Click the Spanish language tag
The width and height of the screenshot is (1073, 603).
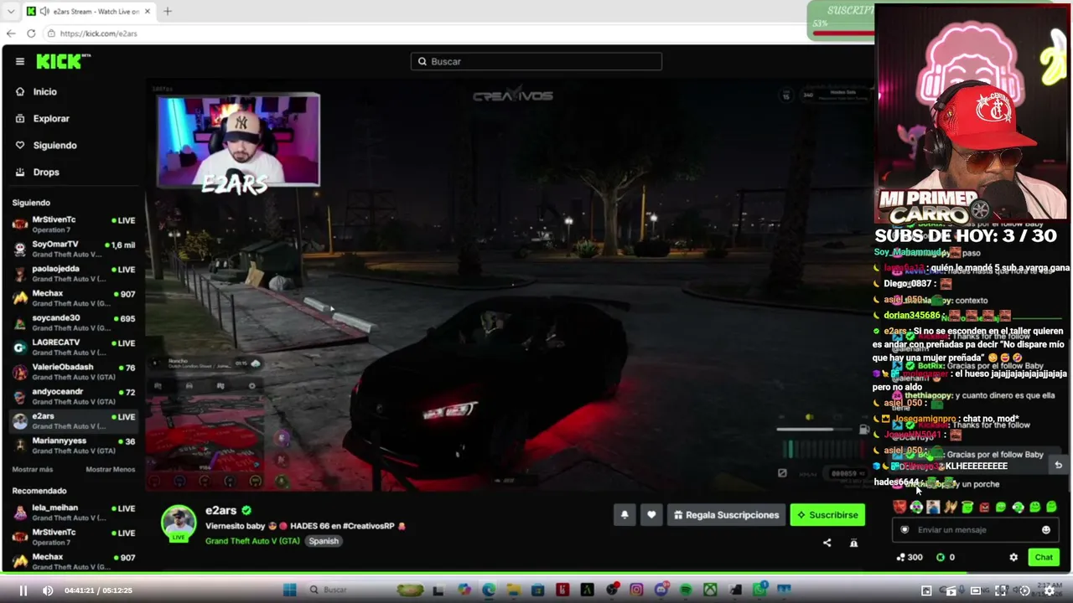coord(324,541)
